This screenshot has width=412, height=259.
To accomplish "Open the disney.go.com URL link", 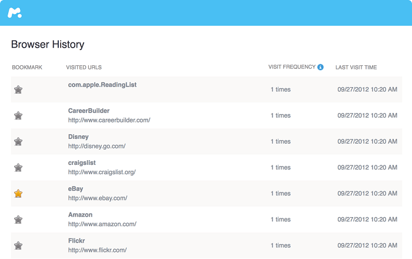I will pyautogui.click(x=97, y=147).
